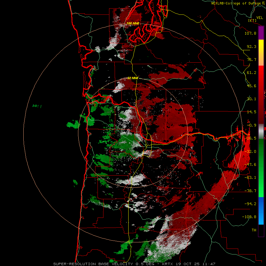This screenshot has height=266, width=266.
Task: Select the 92.3 velocity scale value
Action: (252, 46)
